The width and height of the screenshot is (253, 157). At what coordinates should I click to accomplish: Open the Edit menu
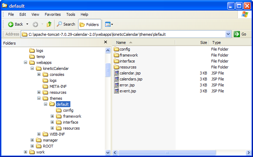point(23,14)
